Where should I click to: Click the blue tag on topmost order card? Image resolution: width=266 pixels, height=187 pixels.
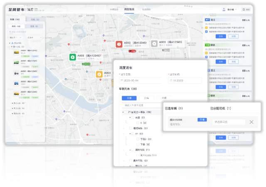(207, 20)
